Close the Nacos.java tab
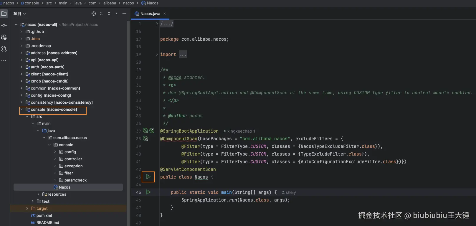This screenshot has width=476, height=226. (165, 14)
